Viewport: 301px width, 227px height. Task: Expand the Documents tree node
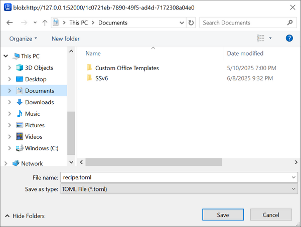click(x=10, y=91)
